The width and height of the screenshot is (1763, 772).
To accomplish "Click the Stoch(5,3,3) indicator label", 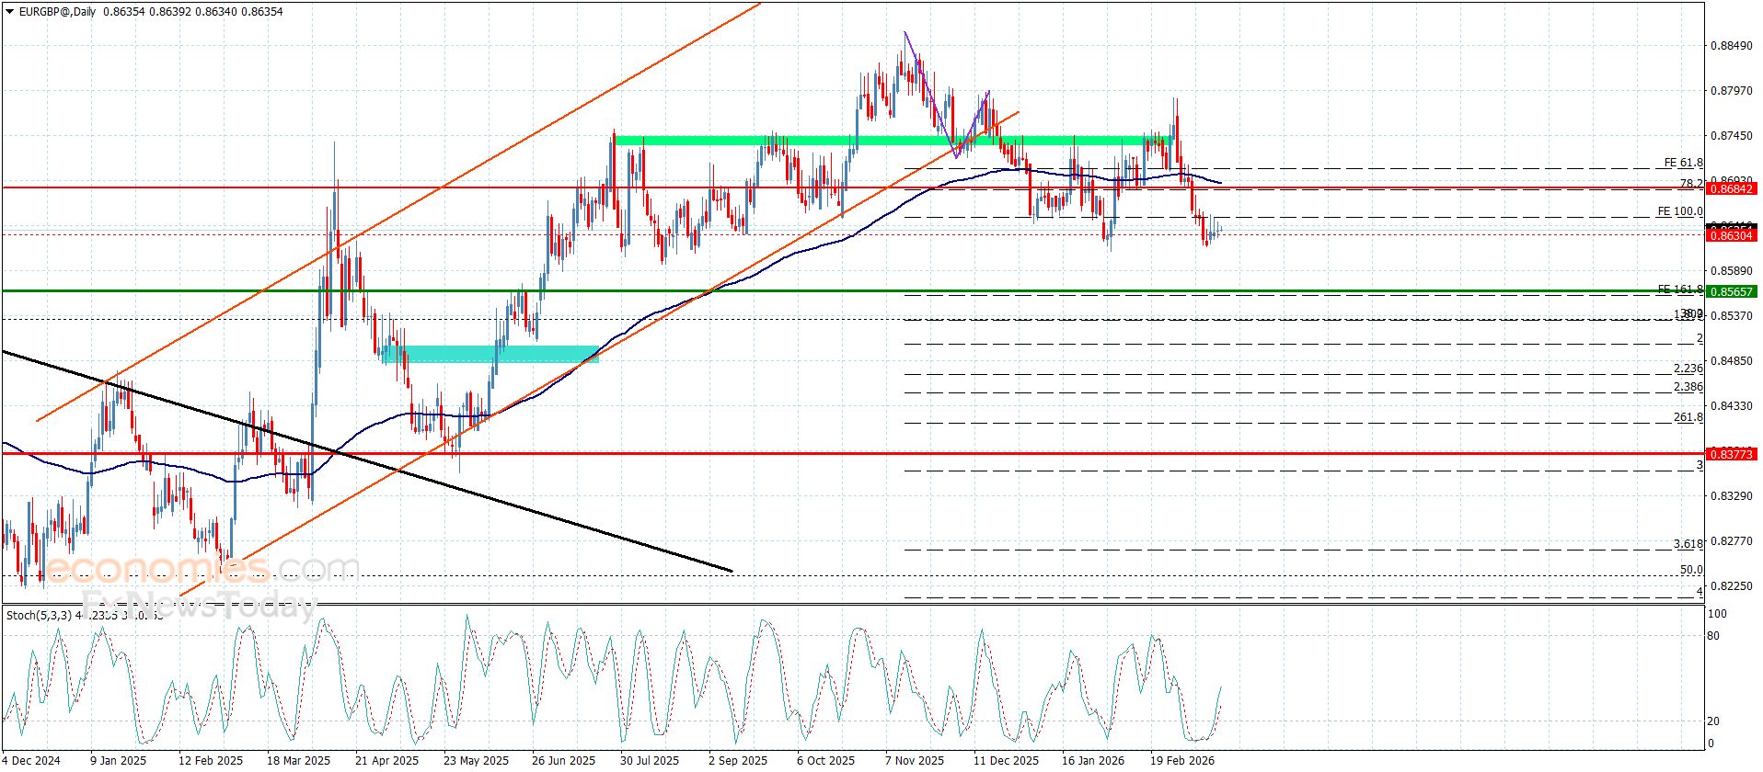I will (38, 615).
